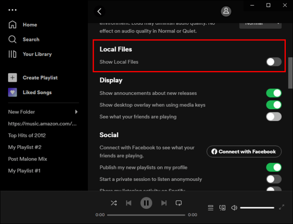The image size is (293, 224).
Task: Skip to next track
Action: (x=164, y=203)
